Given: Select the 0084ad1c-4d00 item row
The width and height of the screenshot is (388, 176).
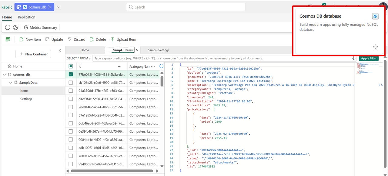Looking at the screenshot, I should [112, 139].
